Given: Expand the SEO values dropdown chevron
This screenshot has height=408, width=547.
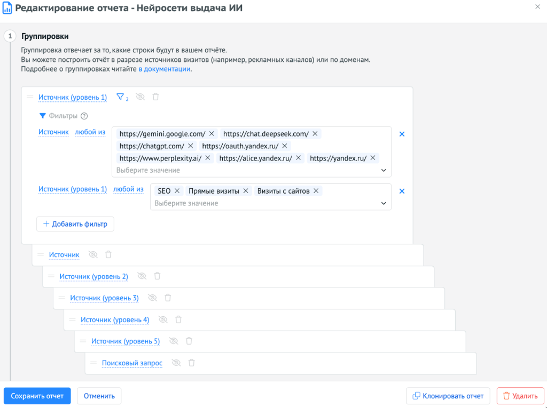Looking at the screenshot, I should (x=383, y=204).
